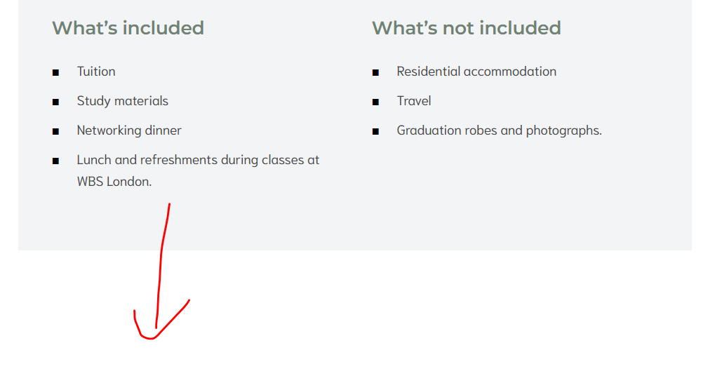Select the bullet marker next to Travel

pyautogui.click(x=376, y=102)
